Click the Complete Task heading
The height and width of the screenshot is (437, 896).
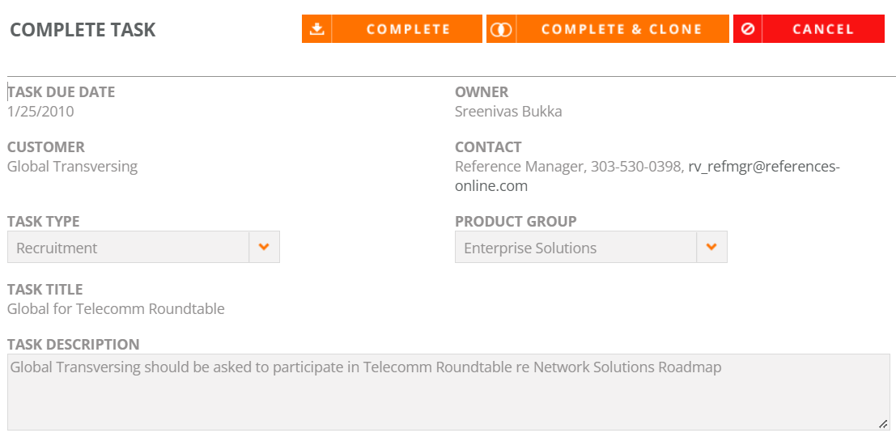pyautogui.click(x=83, y=30)
